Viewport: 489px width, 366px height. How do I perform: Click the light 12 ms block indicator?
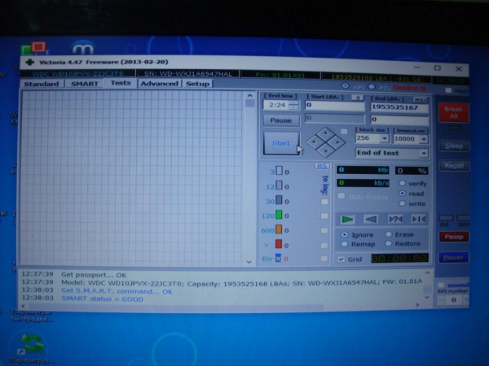[279, 185]
